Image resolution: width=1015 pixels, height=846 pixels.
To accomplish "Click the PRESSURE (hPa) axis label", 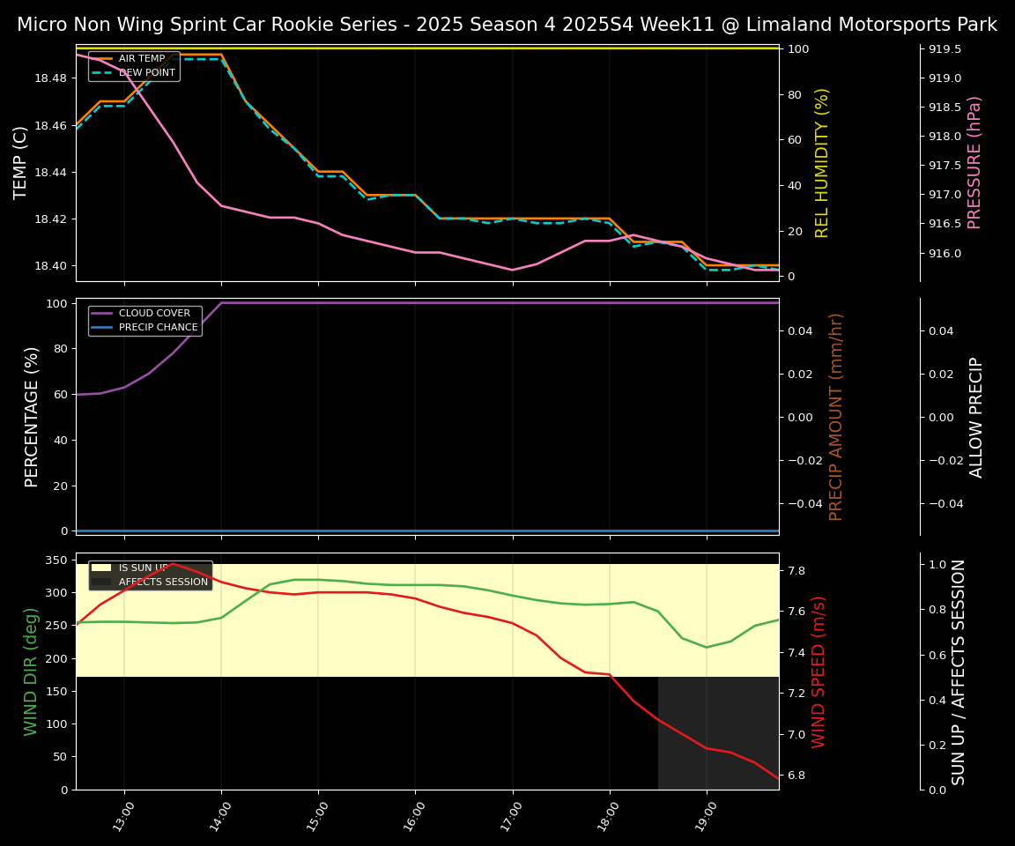I will [x=974, y=163].
